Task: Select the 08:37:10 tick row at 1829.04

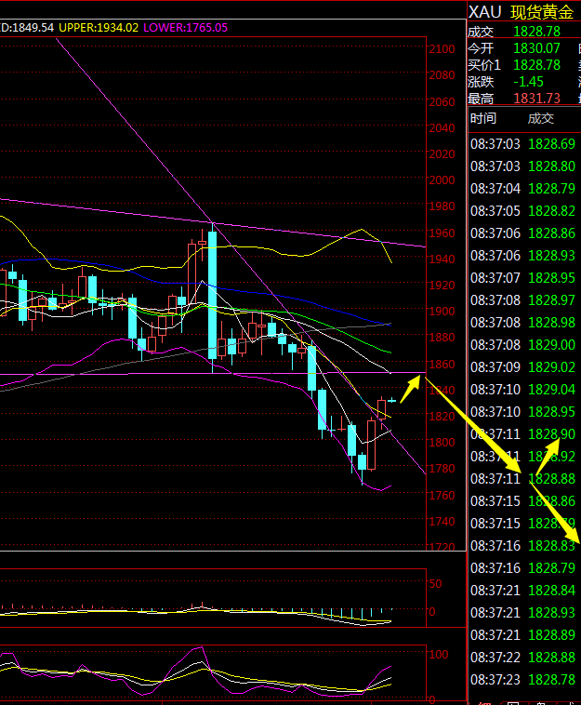Action: [x=522, y=389]
